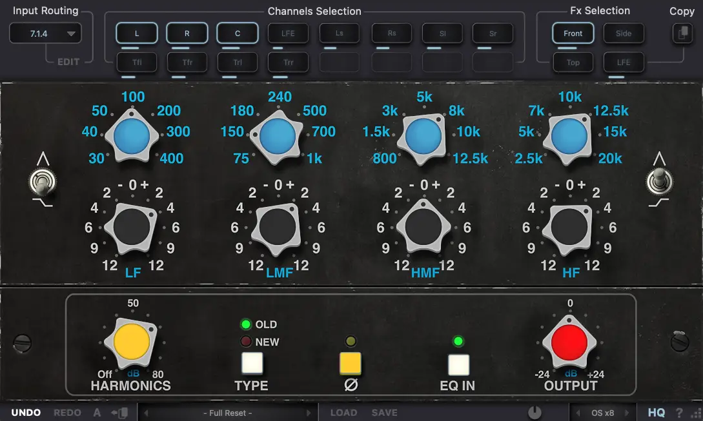Click the resize grip icon at bottom right
Viewport: 703px width, 421px height.
coord(694,413)
